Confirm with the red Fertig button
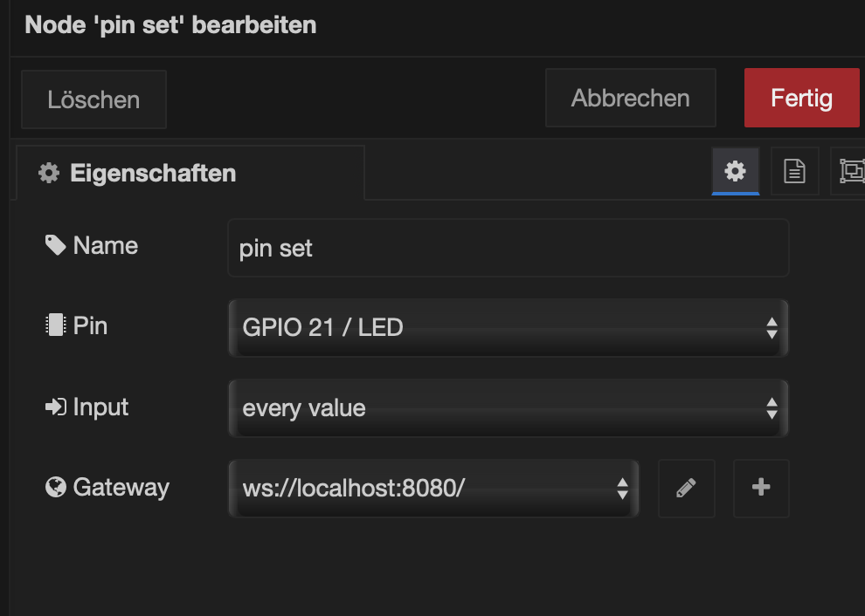The image size is (865, 616). pos(801,99)
